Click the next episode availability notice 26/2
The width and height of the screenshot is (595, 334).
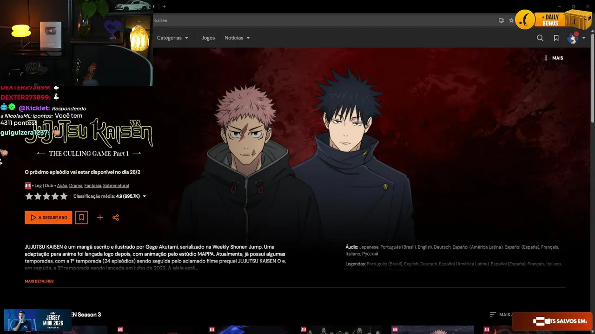(x=82, y=172)
